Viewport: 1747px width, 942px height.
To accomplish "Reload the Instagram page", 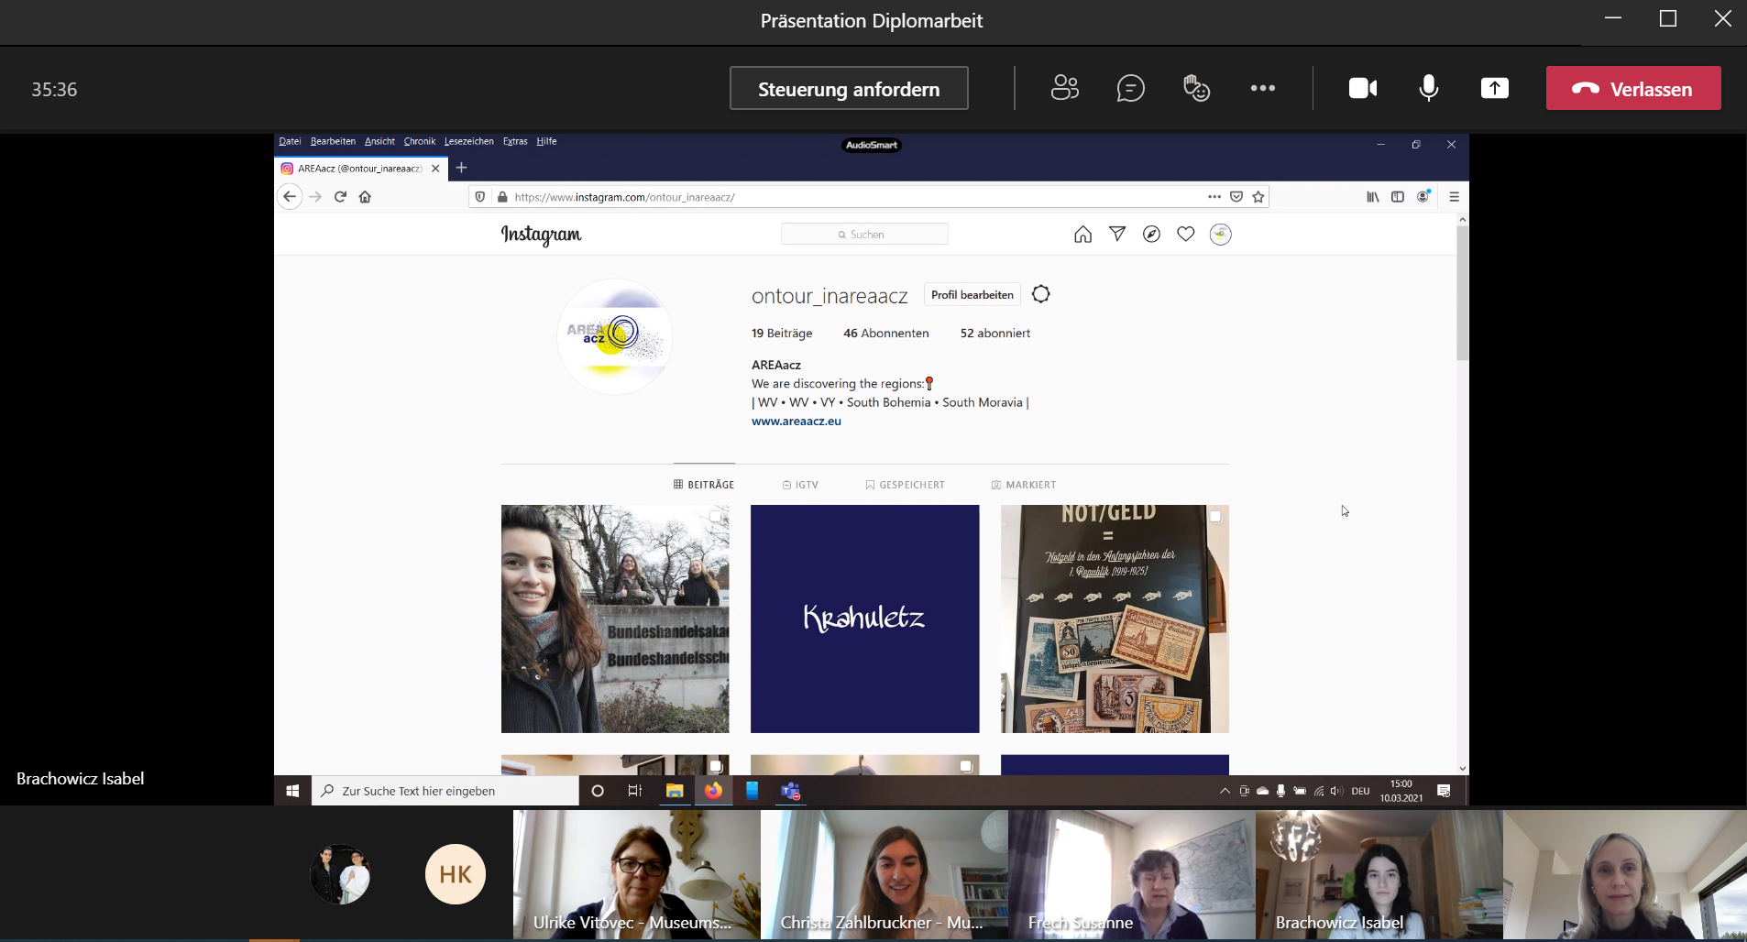I will 340,197.
